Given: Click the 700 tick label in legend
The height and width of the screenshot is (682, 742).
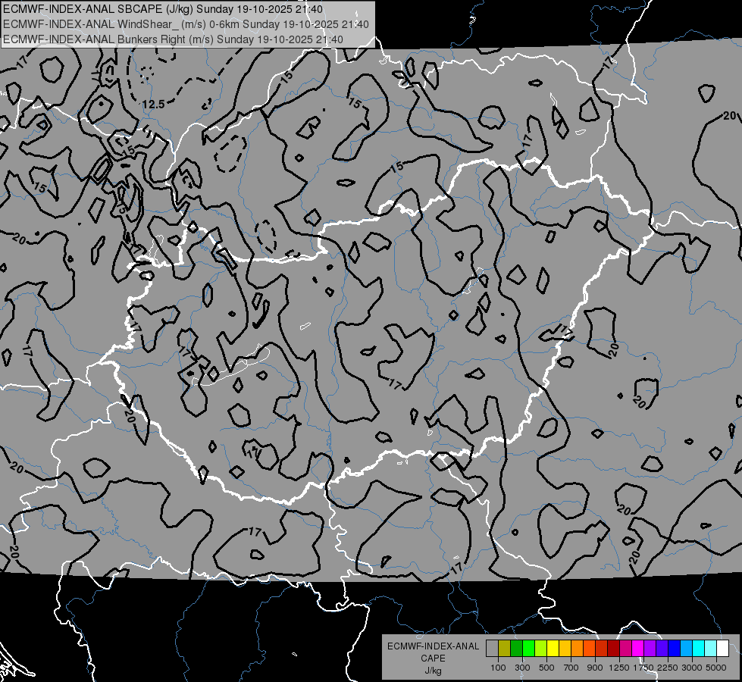Looking at the screenshot, I should 571,668.
